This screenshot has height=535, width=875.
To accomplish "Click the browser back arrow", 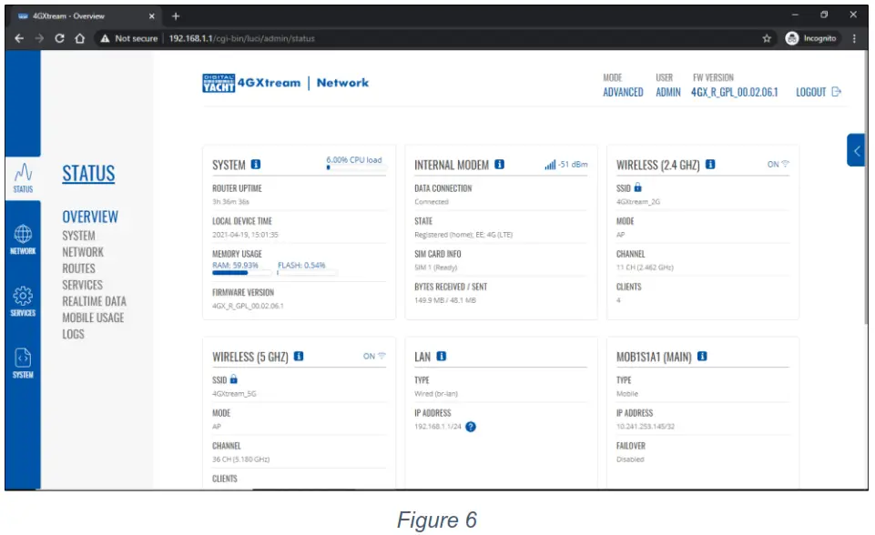I will [19, 38].
